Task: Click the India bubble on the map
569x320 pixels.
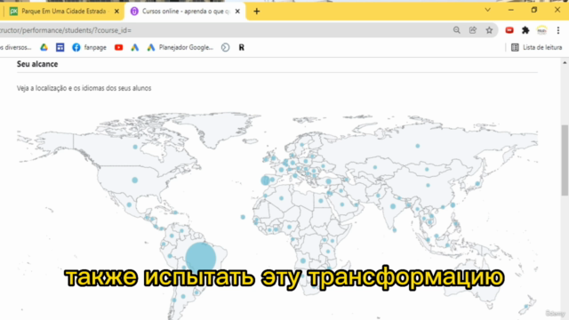Action: point(393,206)
